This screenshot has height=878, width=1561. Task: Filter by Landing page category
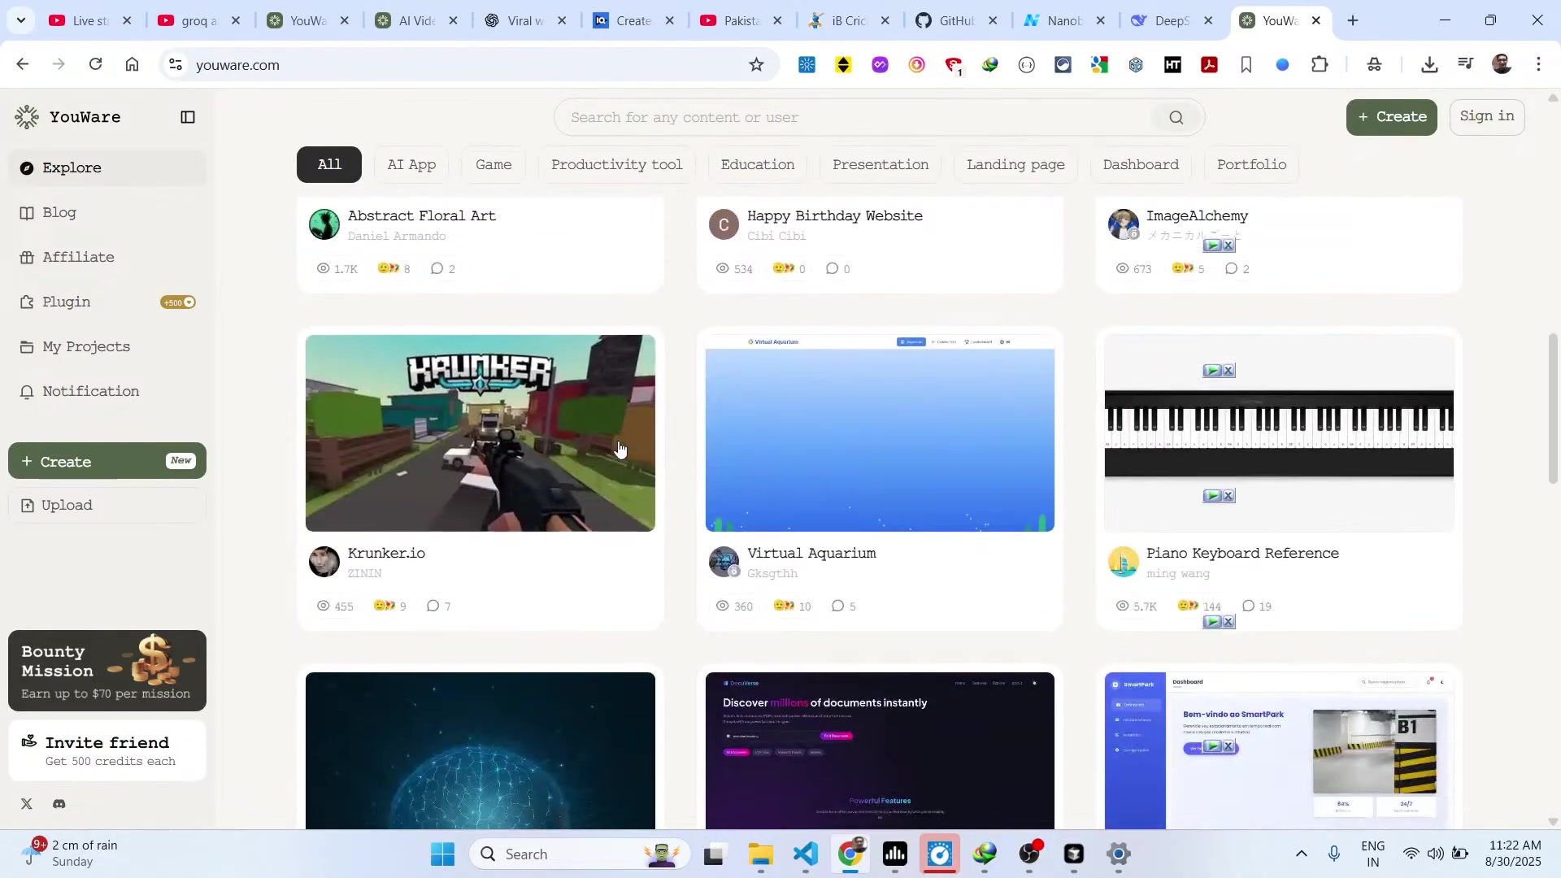[1015, 164]
